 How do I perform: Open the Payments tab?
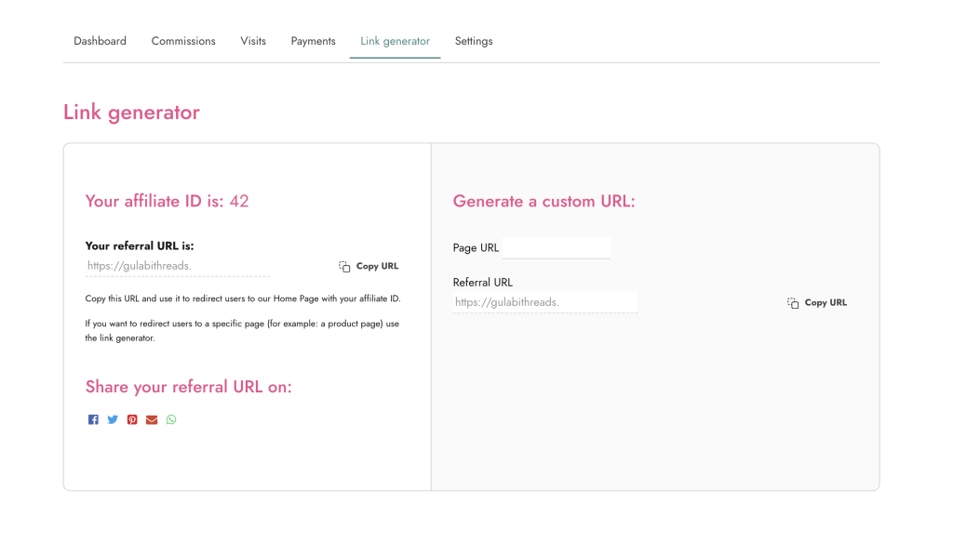coord(313,41)
